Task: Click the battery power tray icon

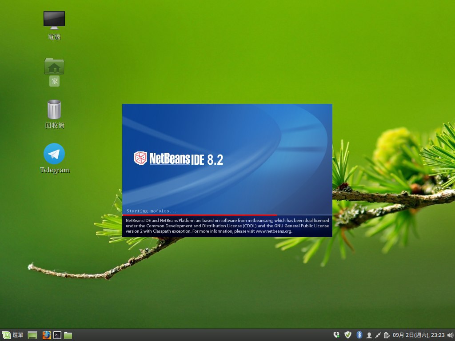Action: coord(387,335)
